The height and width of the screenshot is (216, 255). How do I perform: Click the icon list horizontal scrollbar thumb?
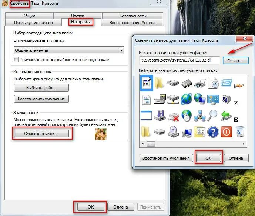(x=151, y=144)
